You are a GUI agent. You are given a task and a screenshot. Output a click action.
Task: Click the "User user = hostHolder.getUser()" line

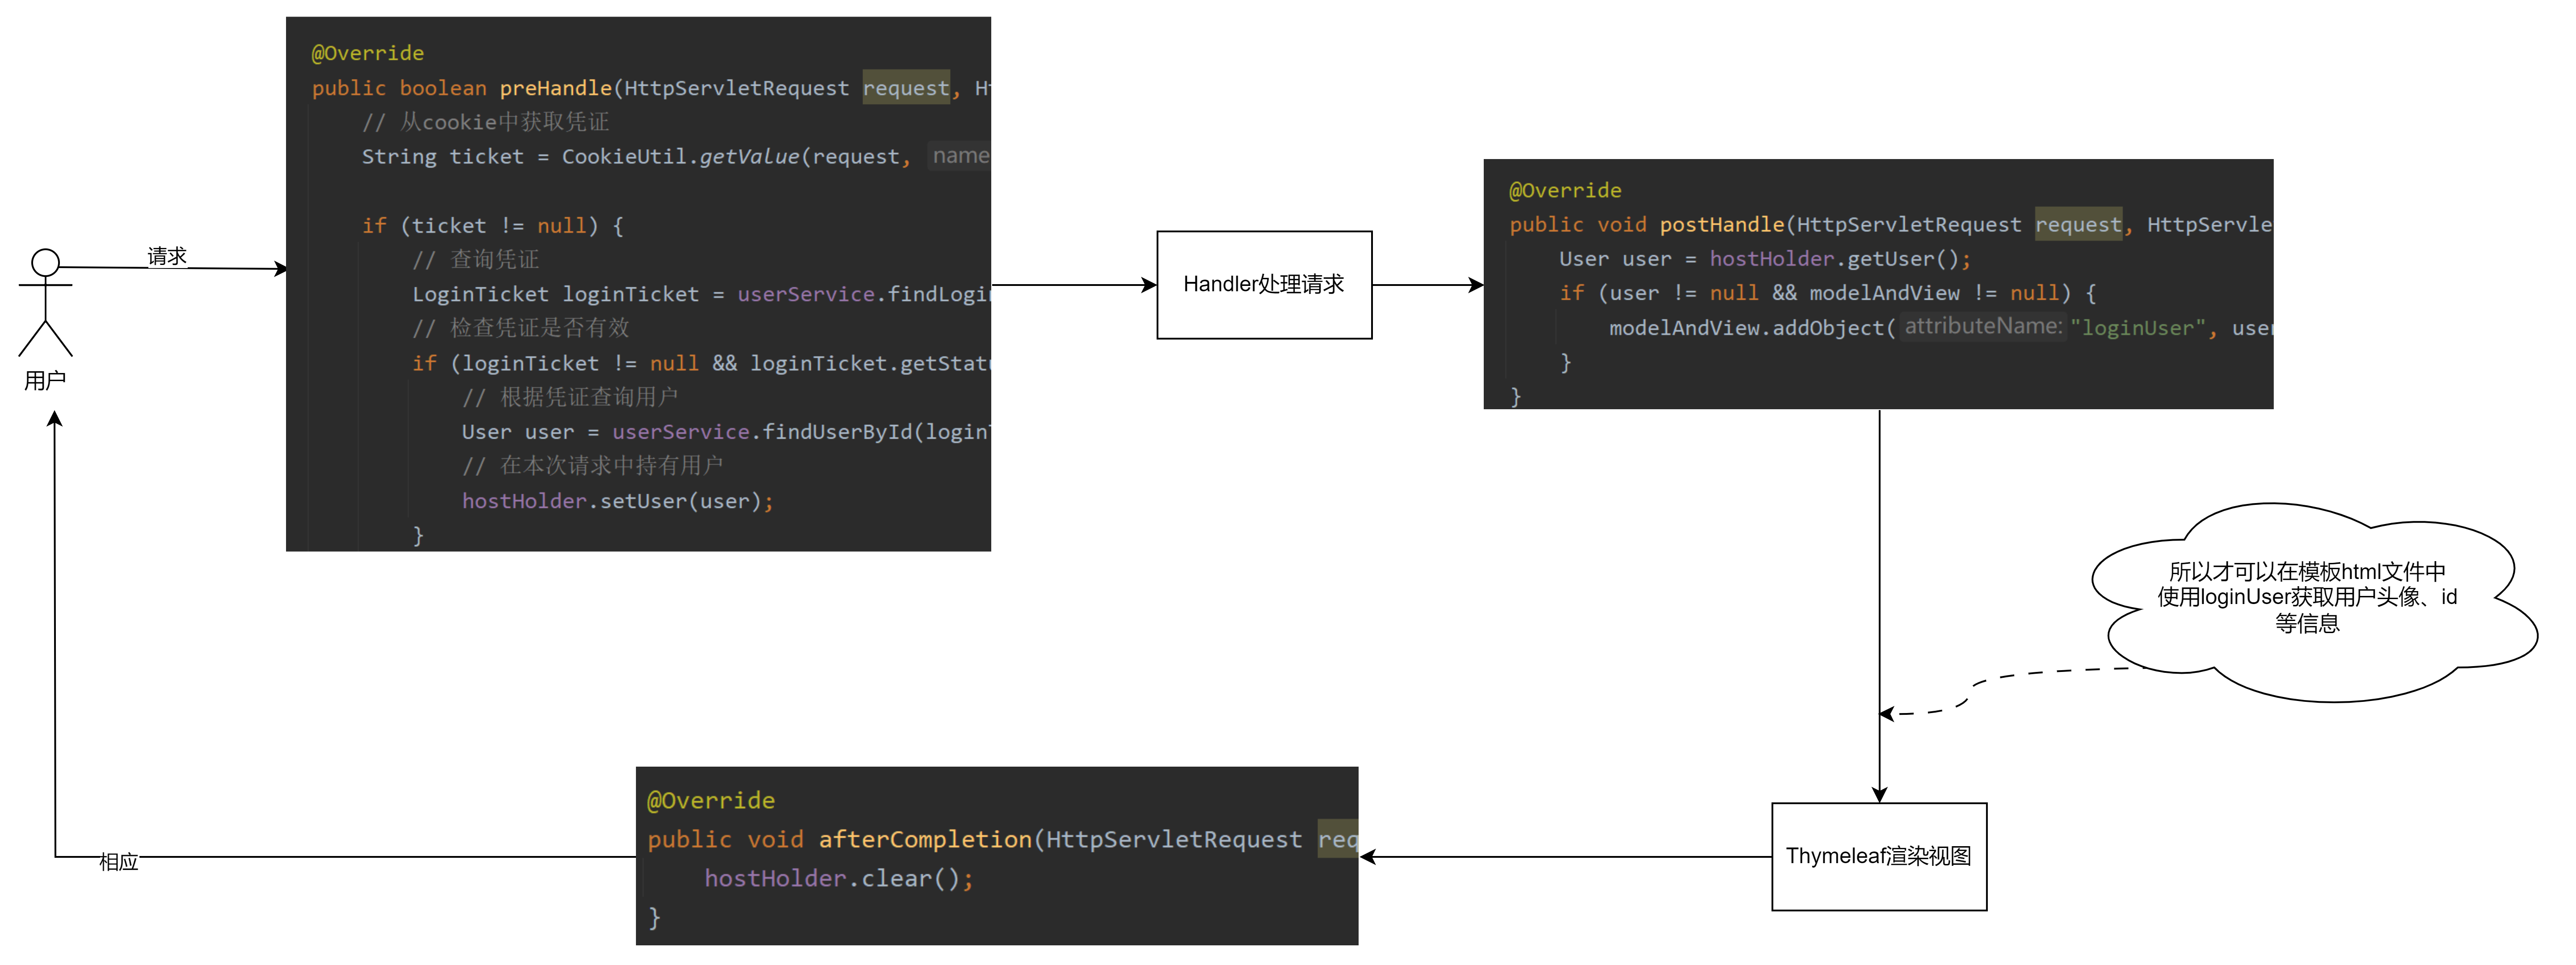point(1765,259)
